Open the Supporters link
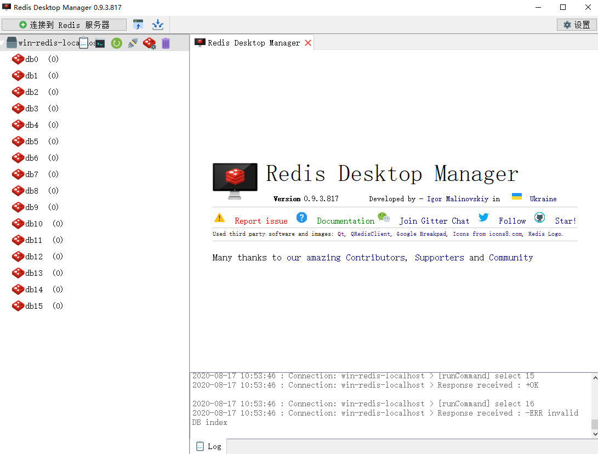The image size is (598, 454). 440,258
